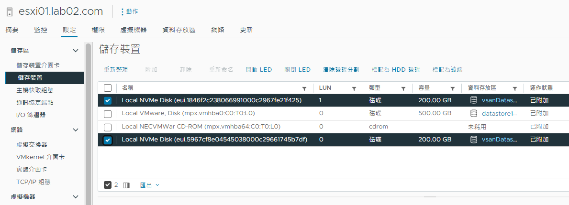The image size is (569, 205).
Task: Uncheck the Local NVMe Disk eui.5967cf8e checkbox
Action: pyautogui.click(x=107, y=140)
